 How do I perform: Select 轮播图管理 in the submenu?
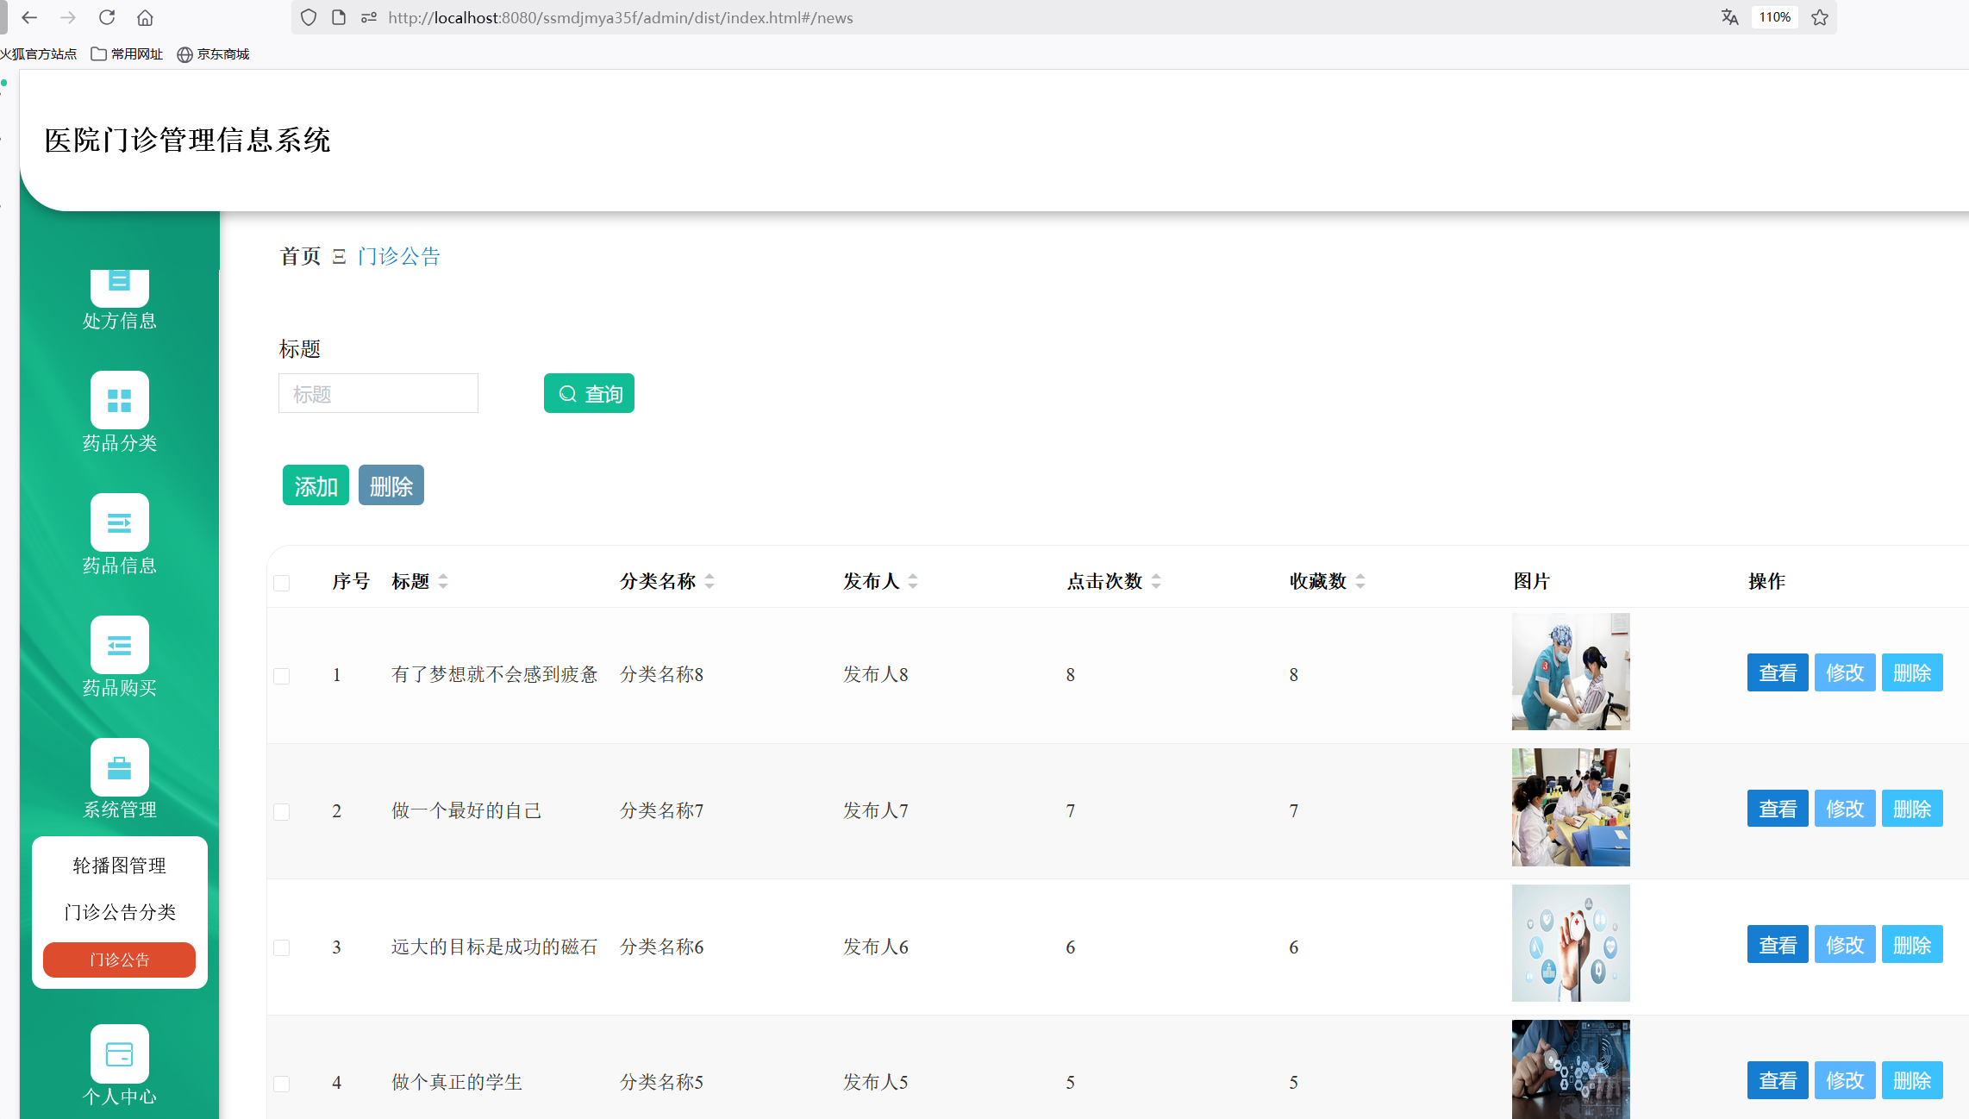coord(119,866)
